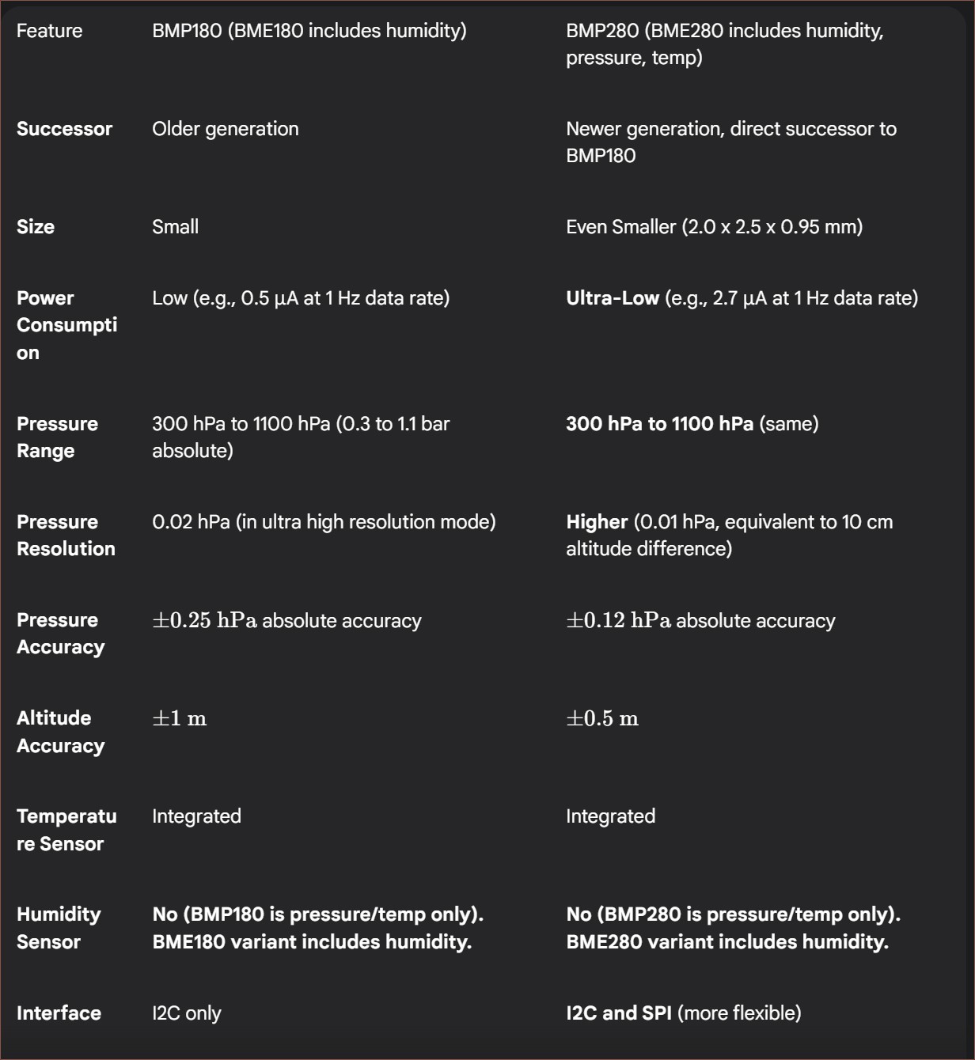Click the 'I2C and SPI' interface cell
The width and height of the screenshot is (975, 1060).
pyautogui.click(x=684, y=1013)
